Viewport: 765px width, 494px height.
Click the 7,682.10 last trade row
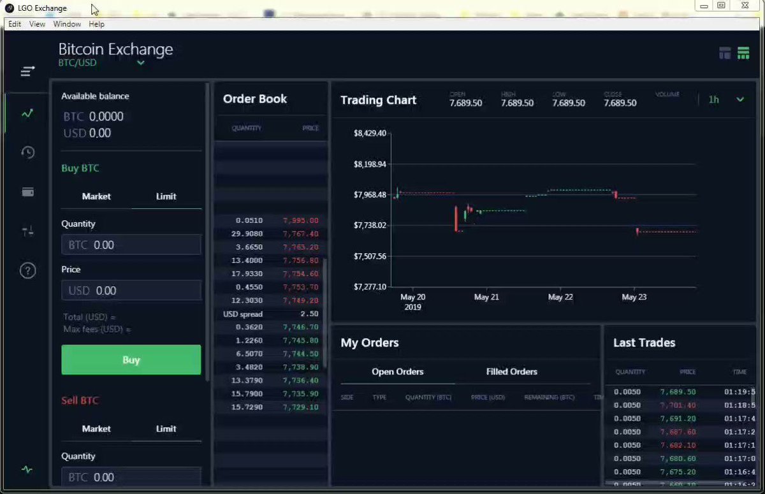[680, 446]
